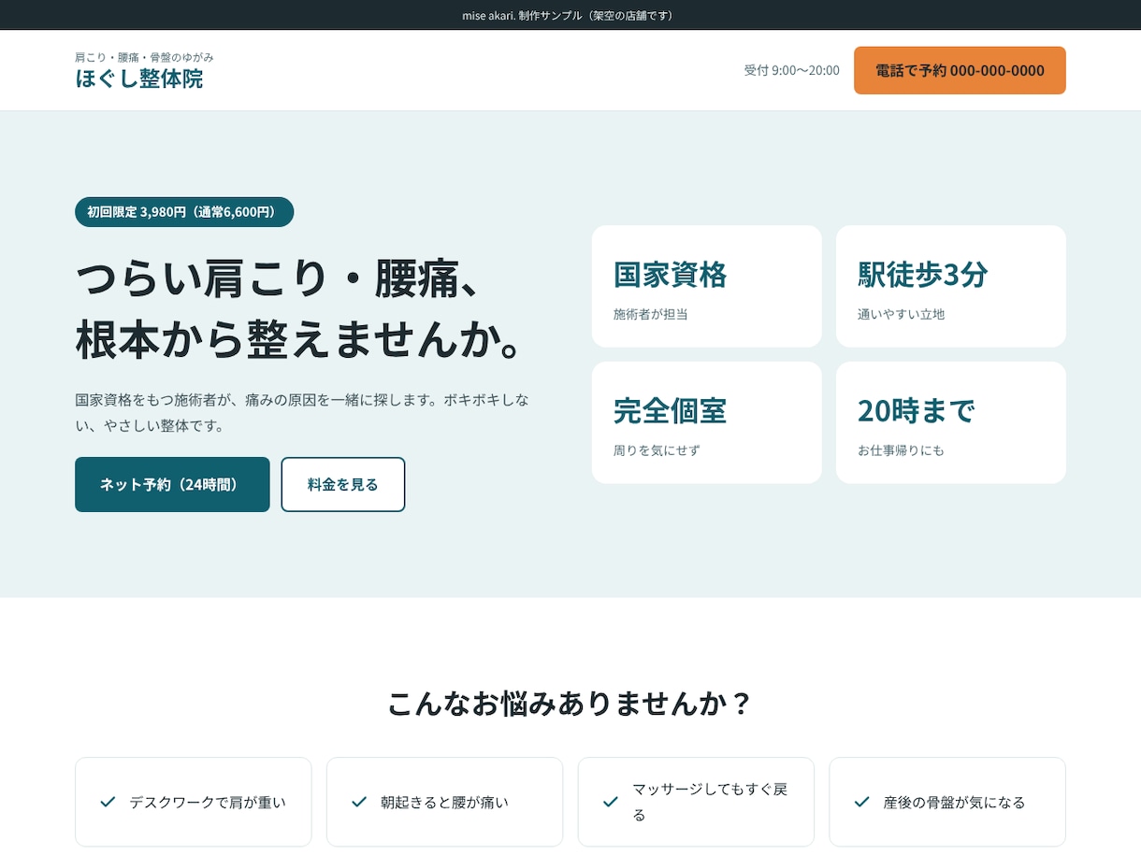Image resolution: width=1141 pixels, height=855 pixels.
Task: Click checkmark icon beside デスクワークで肩が重い
Action: 108,802
